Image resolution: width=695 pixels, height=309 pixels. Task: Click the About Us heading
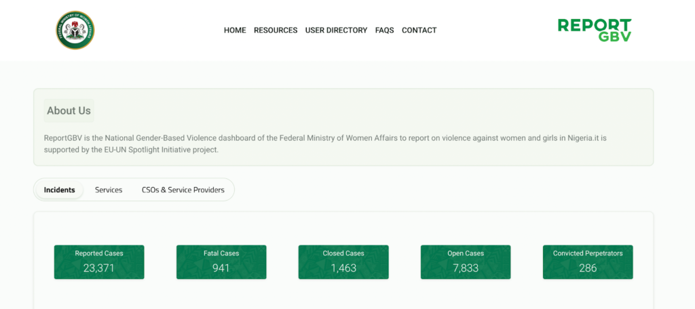[69, 110]
